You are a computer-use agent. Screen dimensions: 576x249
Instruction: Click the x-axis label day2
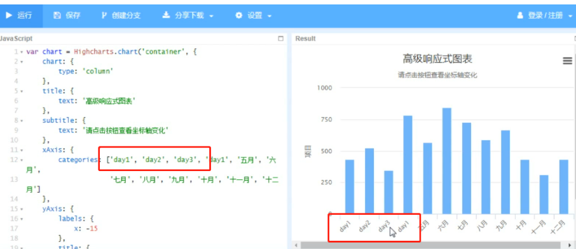tap(365, 227)
